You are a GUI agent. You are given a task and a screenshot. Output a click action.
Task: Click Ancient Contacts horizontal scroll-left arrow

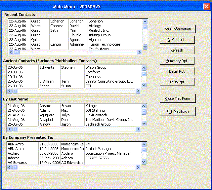(x=10, y=91)
